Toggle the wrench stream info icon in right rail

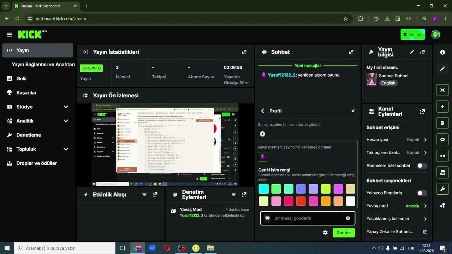pyautogui.click(x=442, y=189)
